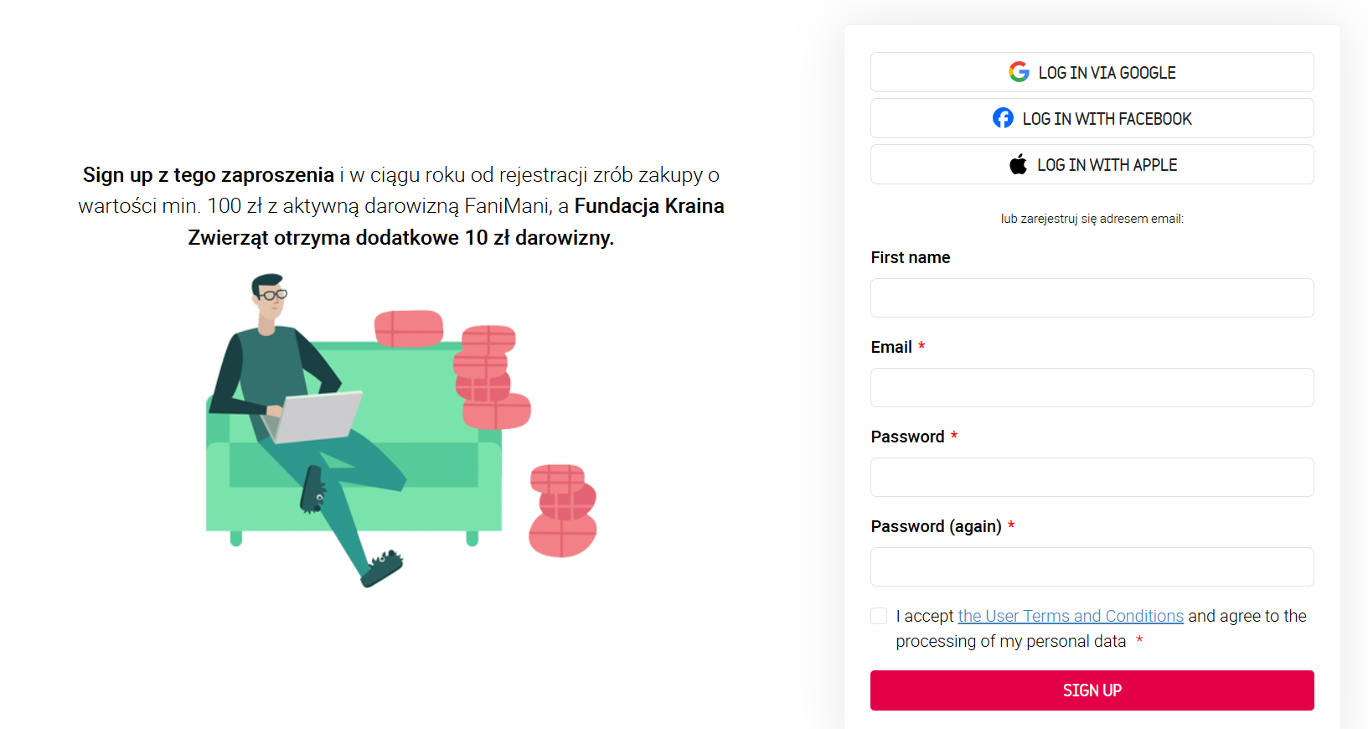Viewport: 1368px width, 729px height.
Task: Click the Password (again) label
Action: (x=936, y=527)
